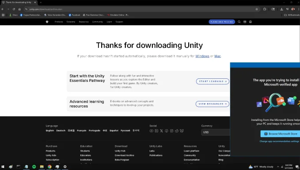Open the browser extensions puzzle icon
The width and height of the screenshot is (300, 170).
(x=265, y=9)
